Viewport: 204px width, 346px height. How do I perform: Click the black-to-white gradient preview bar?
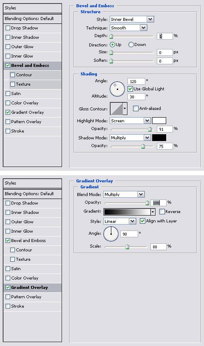coord(127,212)
